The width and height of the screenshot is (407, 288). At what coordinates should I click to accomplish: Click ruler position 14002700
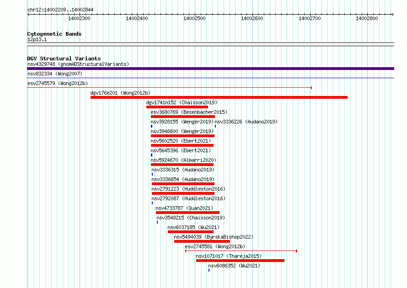[x=310, y=18]
